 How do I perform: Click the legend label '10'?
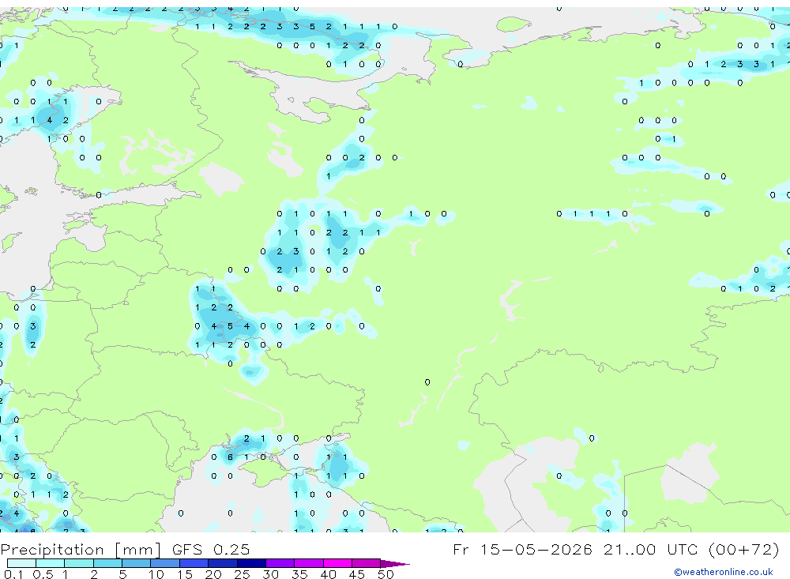[x=156, y=574]
